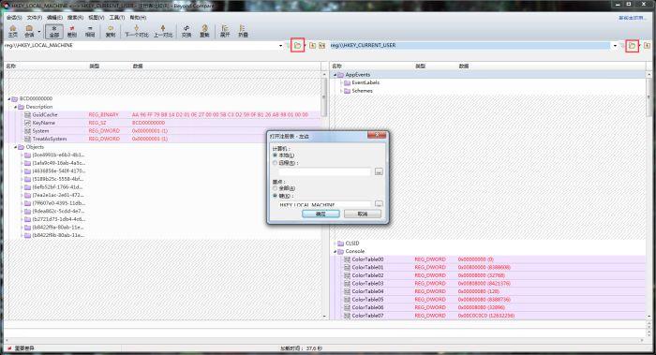Select the KeyName row in left pane
Viewport: 656px width, 355px height.
(x=162, y=123)
